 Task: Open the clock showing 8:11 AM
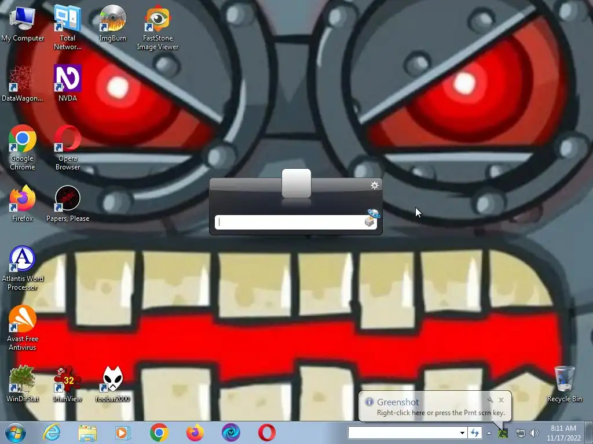coord(563,433)
